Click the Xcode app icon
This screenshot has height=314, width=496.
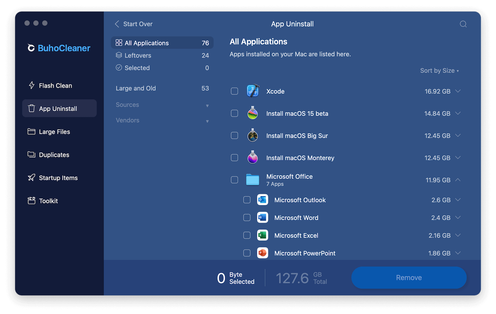tap(253, 91)
